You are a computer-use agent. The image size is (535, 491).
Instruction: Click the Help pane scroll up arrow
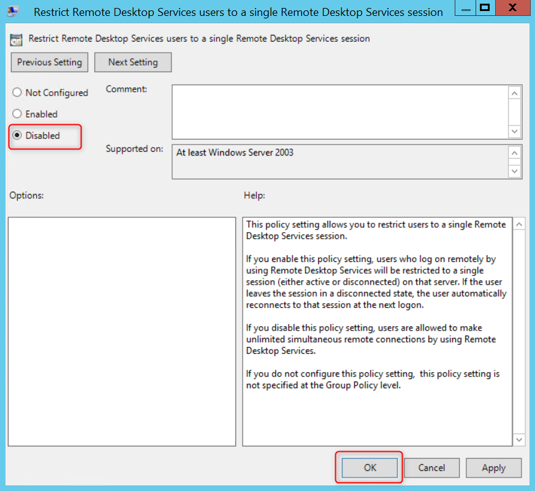pos(519,224)
